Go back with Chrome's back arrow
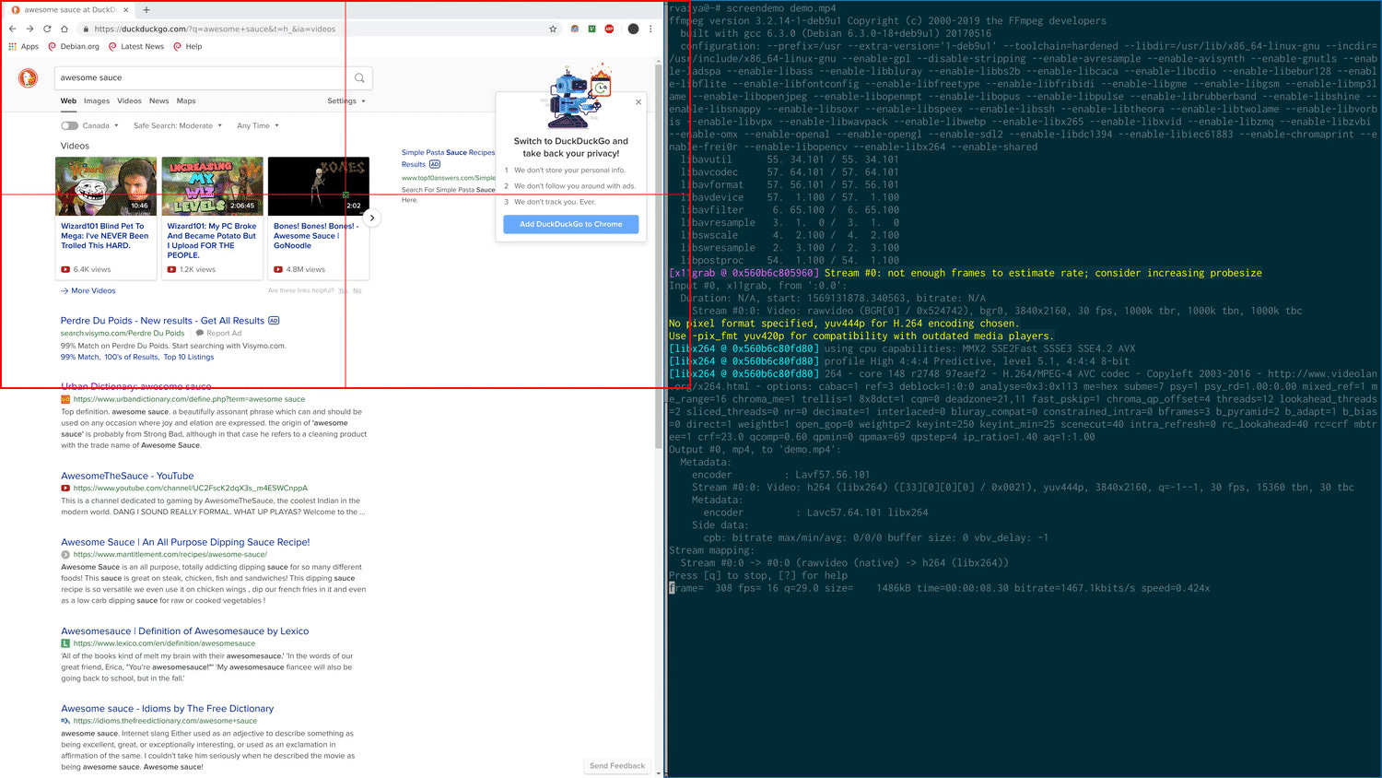The width and height of the screenshot is (1382, 778). (13, 29)
